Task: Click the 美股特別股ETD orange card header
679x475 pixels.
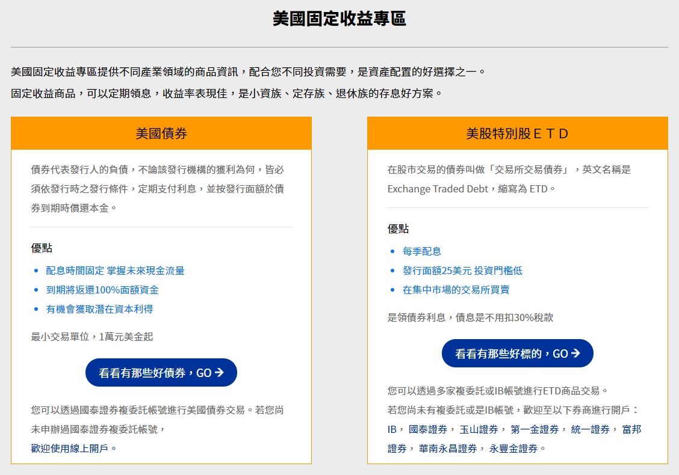Action: point(518,133)
